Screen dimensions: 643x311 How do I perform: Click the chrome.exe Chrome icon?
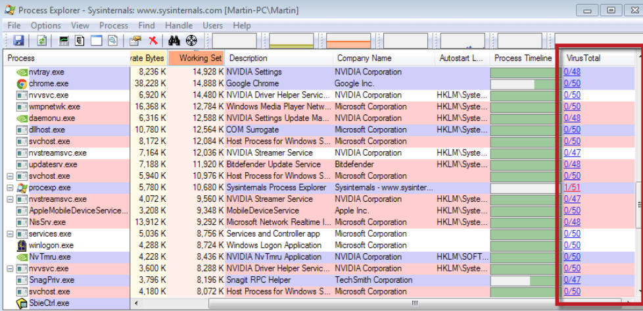click(22, 84)
